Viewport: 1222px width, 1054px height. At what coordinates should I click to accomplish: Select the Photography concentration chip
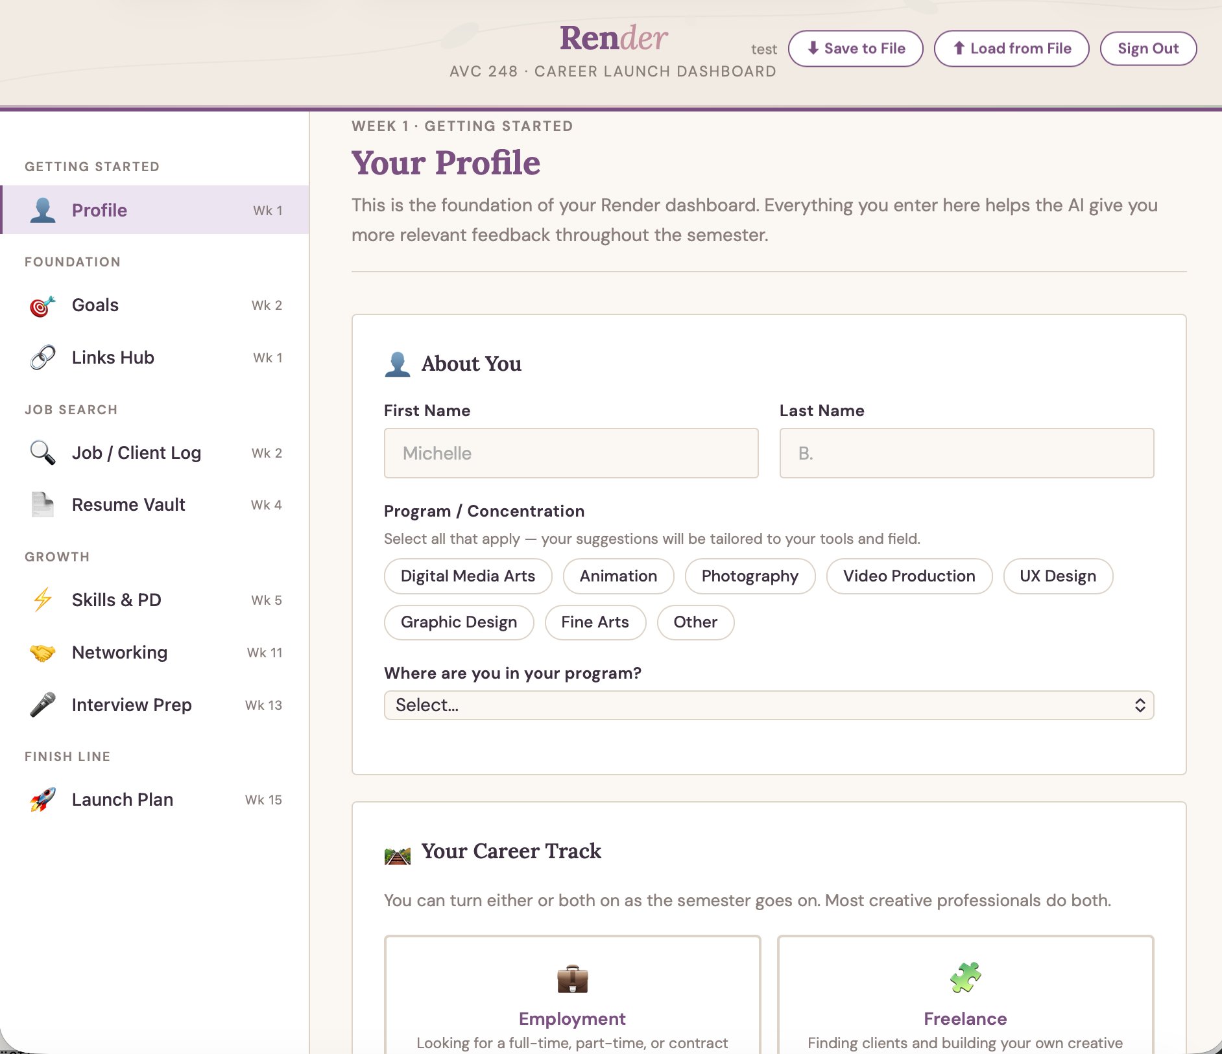pyautogui.click(x=750, y=576)
